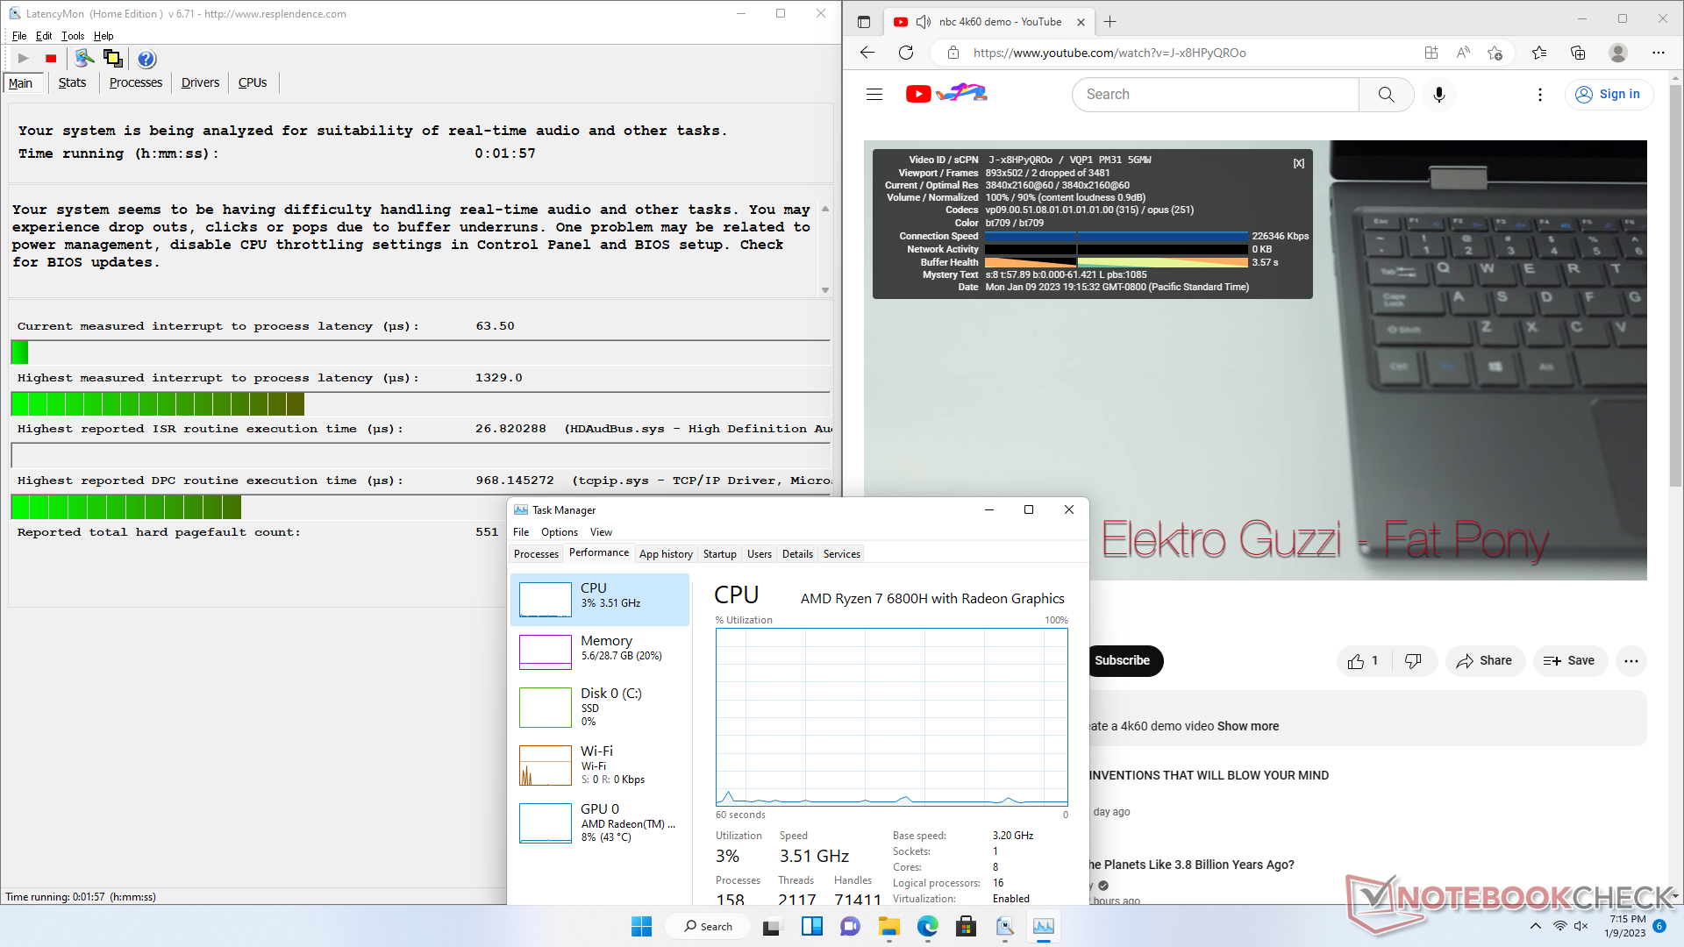Refresh the YouTube page in Edge
Screen dimensions: 1684x947
906,53
